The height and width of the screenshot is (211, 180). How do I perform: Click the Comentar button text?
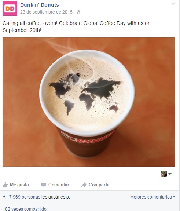click(x=59, y=185)
